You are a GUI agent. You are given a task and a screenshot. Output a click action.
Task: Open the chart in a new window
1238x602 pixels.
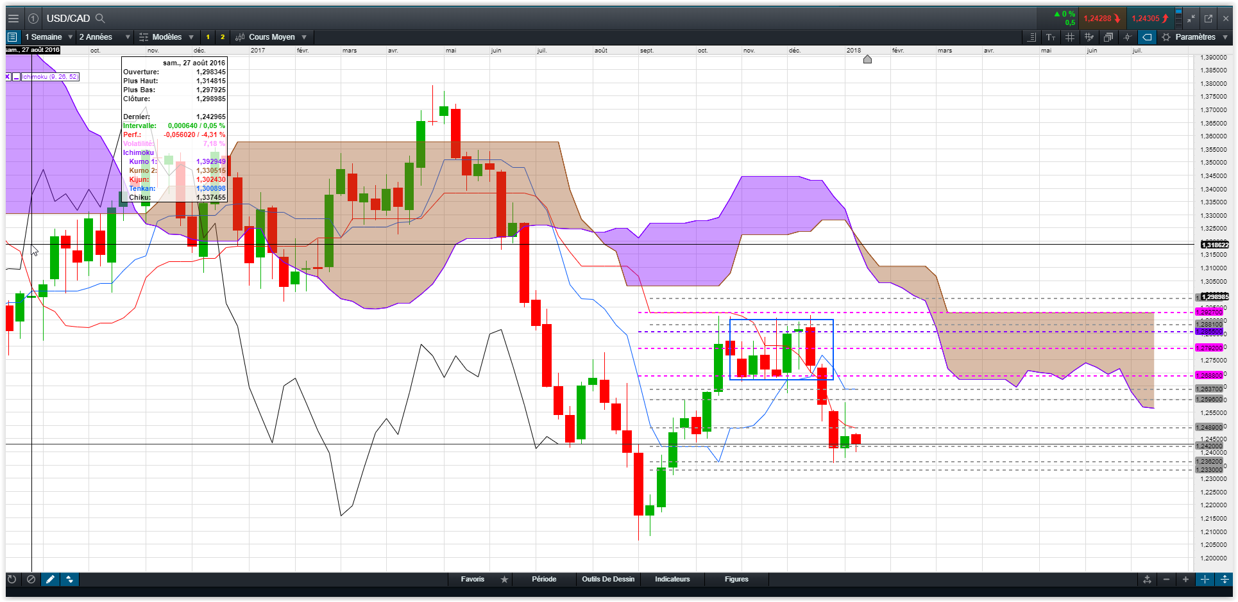(1208, 19)
